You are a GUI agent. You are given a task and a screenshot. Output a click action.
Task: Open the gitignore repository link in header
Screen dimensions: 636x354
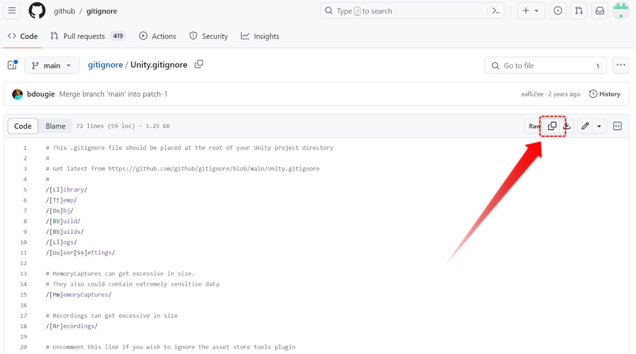tap(102, 11)
